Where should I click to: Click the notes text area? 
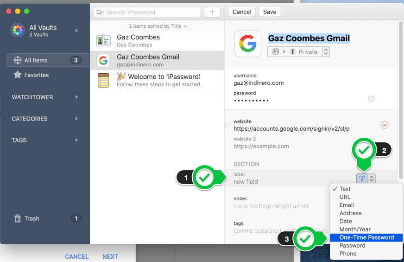(x=271, y=206)
